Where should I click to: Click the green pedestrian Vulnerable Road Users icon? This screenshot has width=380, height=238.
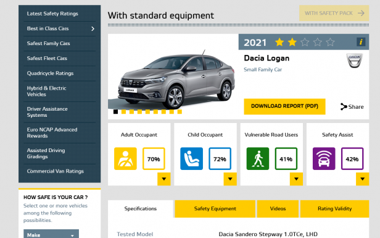258,159
